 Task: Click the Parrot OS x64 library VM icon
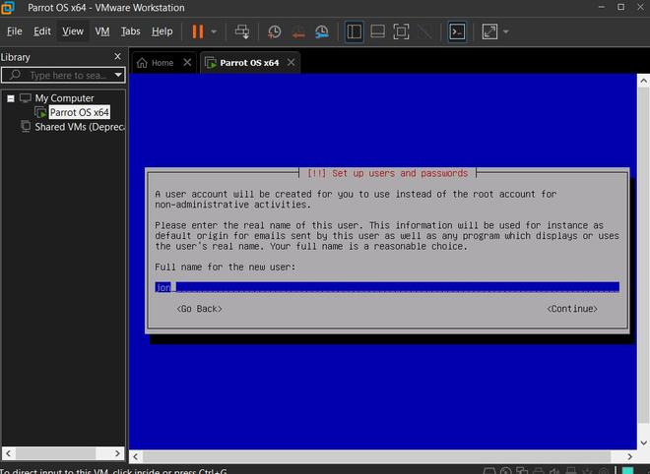(40, 112)
